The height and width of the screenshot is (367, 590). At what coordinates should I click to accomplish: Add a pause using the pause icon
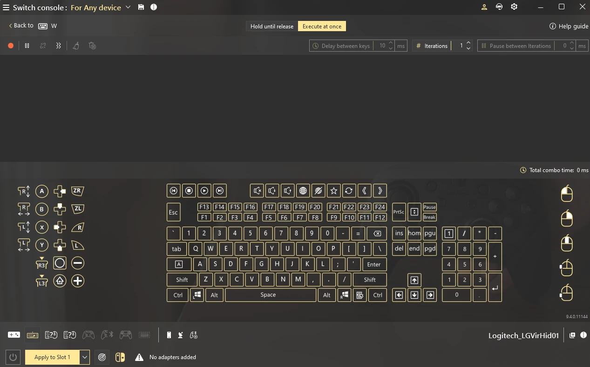tap(27, 46)
